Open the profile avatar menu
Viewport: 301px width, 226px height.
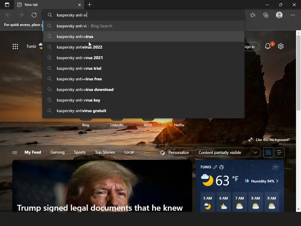pos(279,15)
